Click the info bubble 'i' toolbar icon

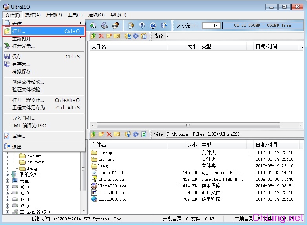pyautogui.click(x=142, y=25)
